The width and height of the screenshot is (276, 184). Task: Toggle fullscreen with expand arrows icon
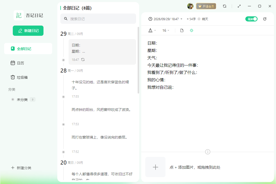click(x=239, y=6)
